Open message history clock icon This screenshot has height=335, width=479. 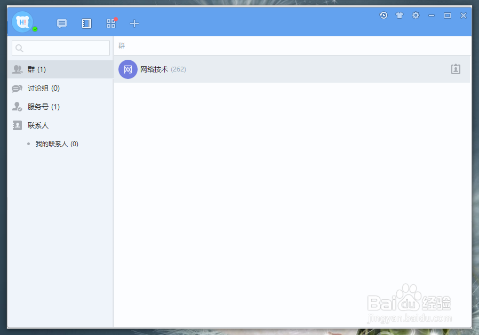click(384, 15)
